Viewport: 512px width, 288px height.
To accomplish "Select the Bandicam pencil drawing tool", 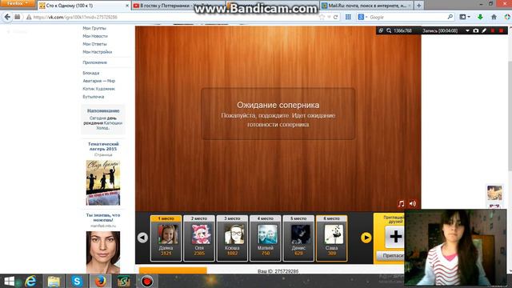I will pos(484,30).
